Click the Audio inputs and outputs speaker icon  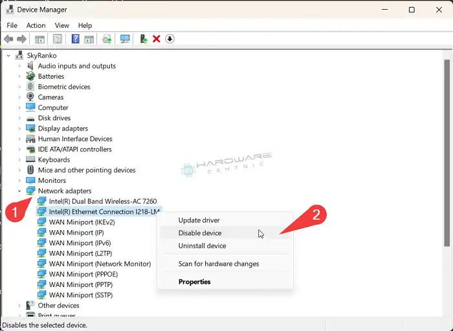[x=30, y=66]
